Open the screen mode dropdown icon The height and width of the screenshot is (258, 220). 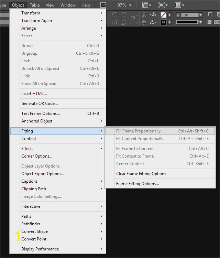click(163, 5)
